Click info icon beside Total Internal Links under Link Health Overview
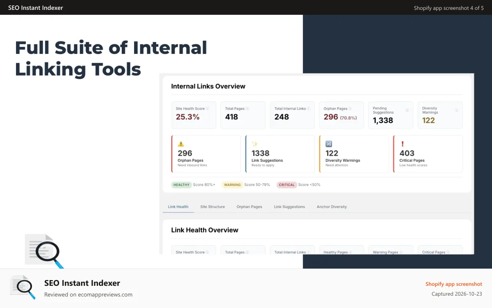 [x=309, y=252]
